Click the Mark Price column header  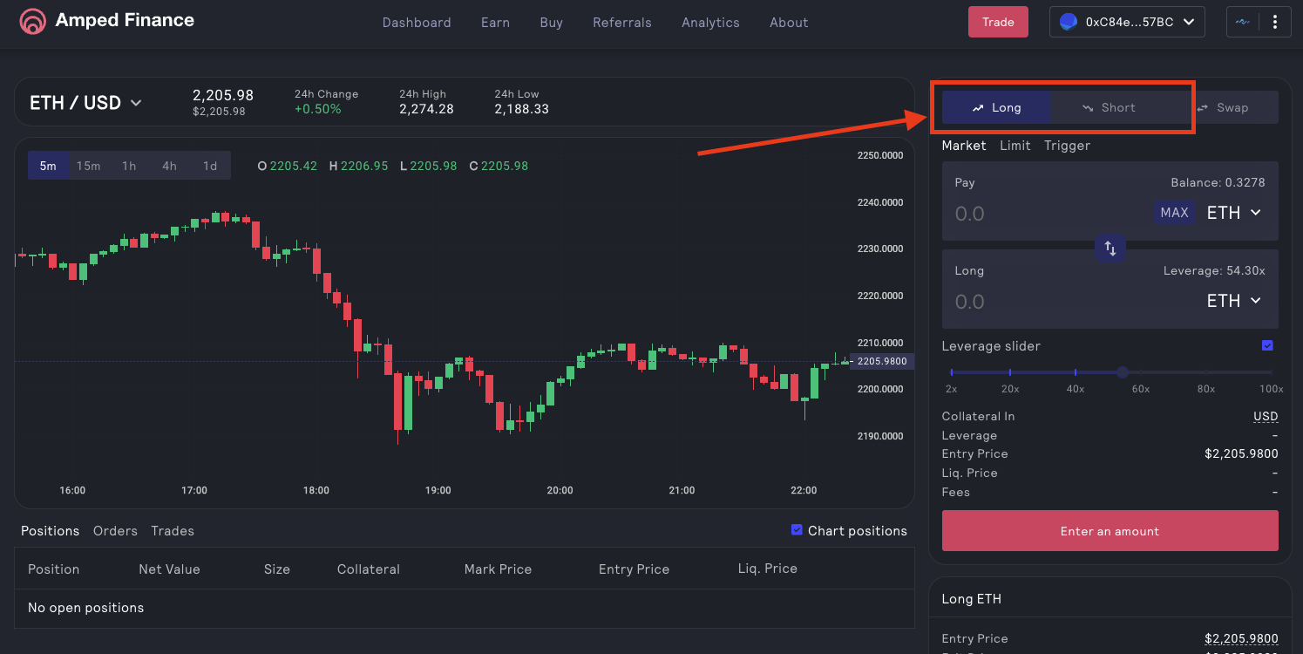pos(498,569)
